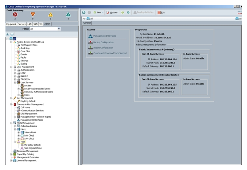The width and height of the screenshot is (247, 170).
Task: Select Syslog tree item
Action: (24, 64)
